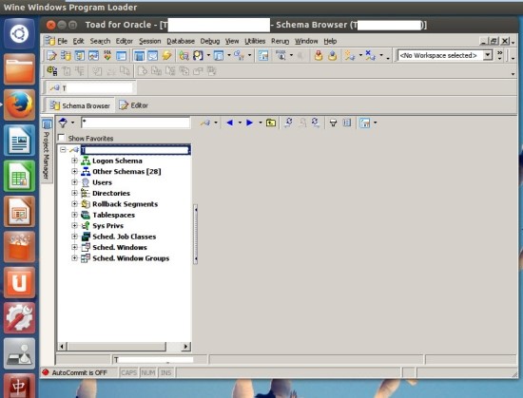Open the Rerun menu
Image resolution: width=523 pixels, height=398 pixels.
tap(280, 41)
